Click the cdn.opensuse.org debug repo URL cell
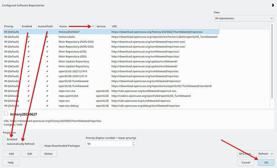This screenshot has width=277, height=168. click(146, 106)
